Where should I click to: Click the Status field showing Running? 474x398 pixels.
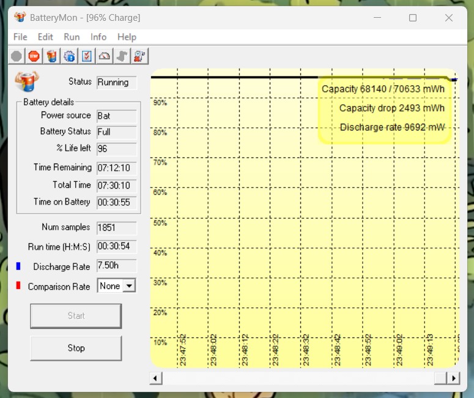[117, 82]
